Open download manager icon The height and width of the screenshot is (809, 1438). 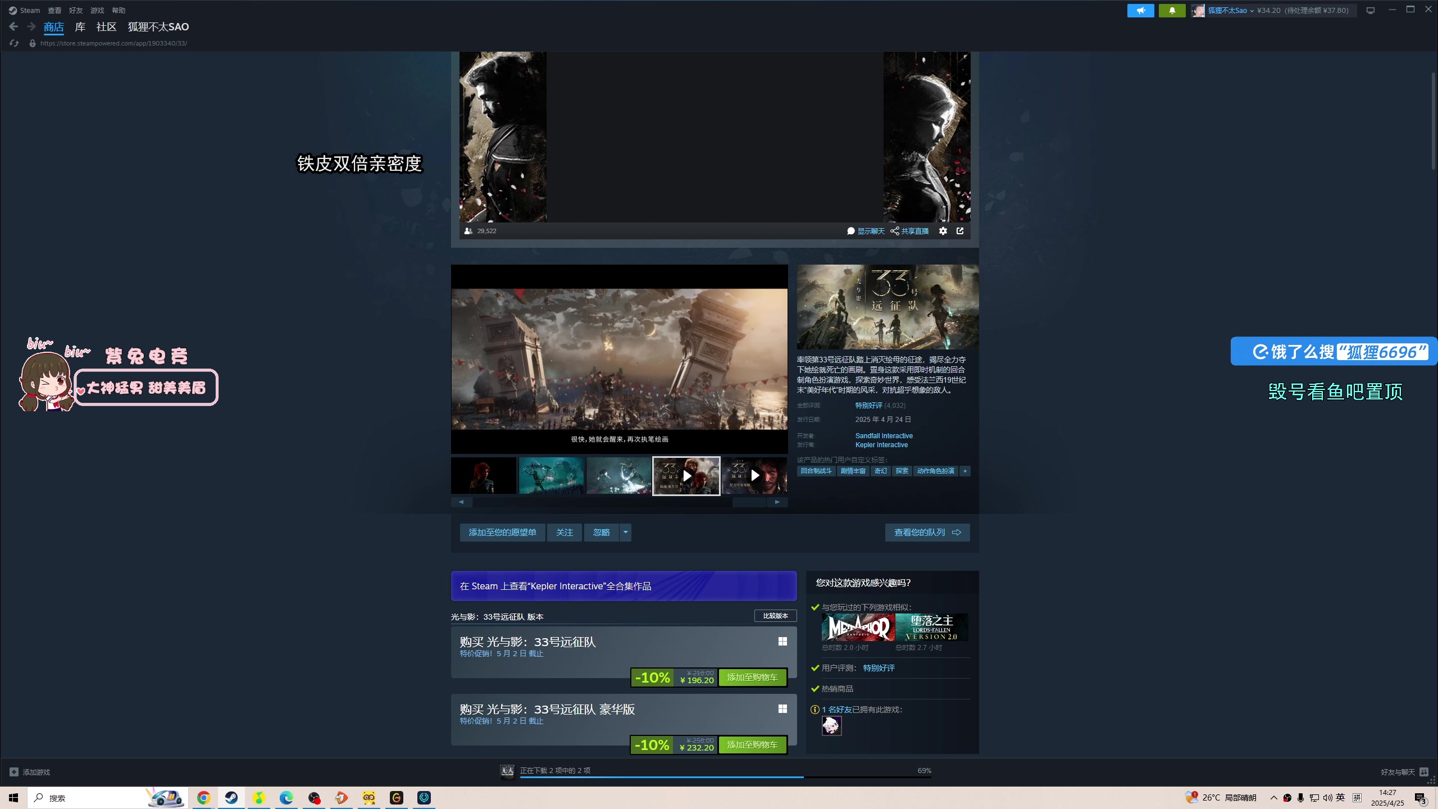click(507, 771)
